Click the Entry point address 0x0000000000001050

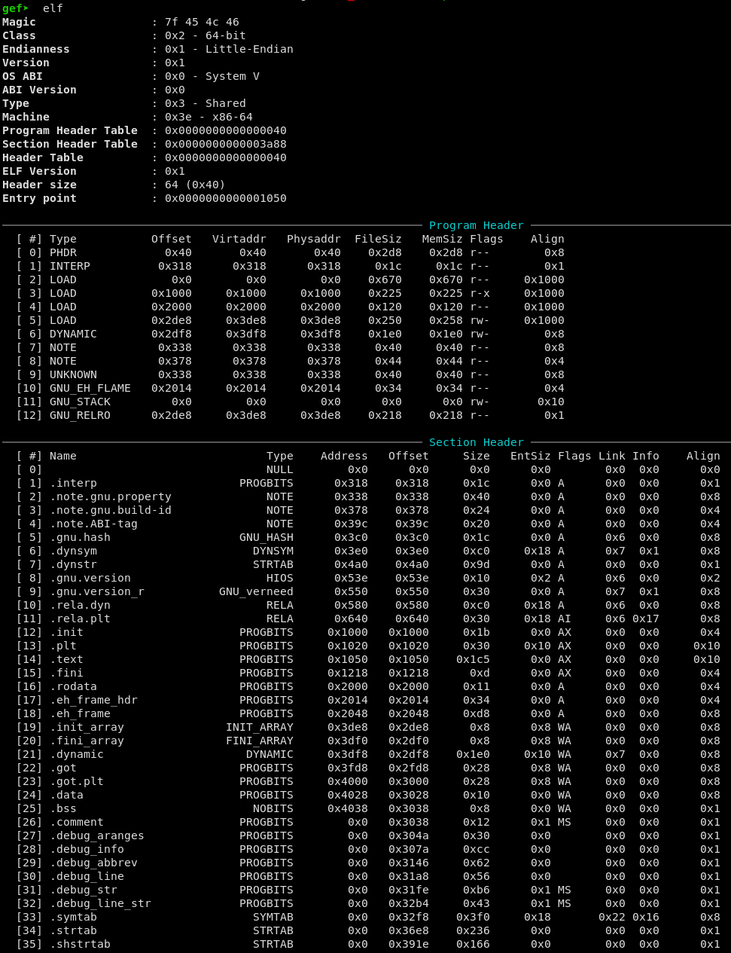click(x=226, y=198)
